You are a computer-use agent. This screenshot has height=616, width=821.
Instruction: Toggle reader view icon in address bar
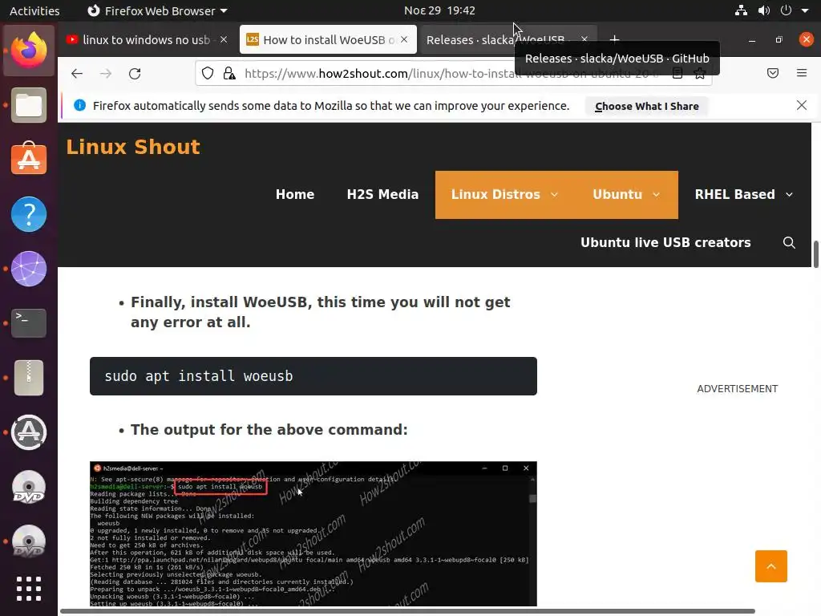677,73
